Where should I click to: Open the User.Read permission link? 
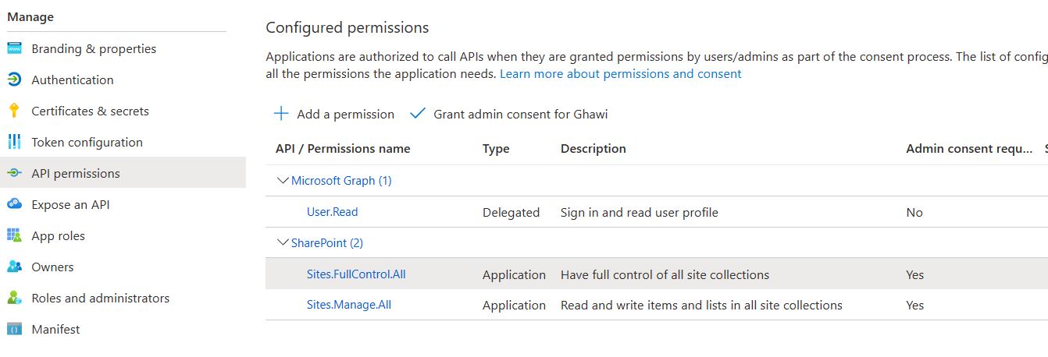(333, 212)
